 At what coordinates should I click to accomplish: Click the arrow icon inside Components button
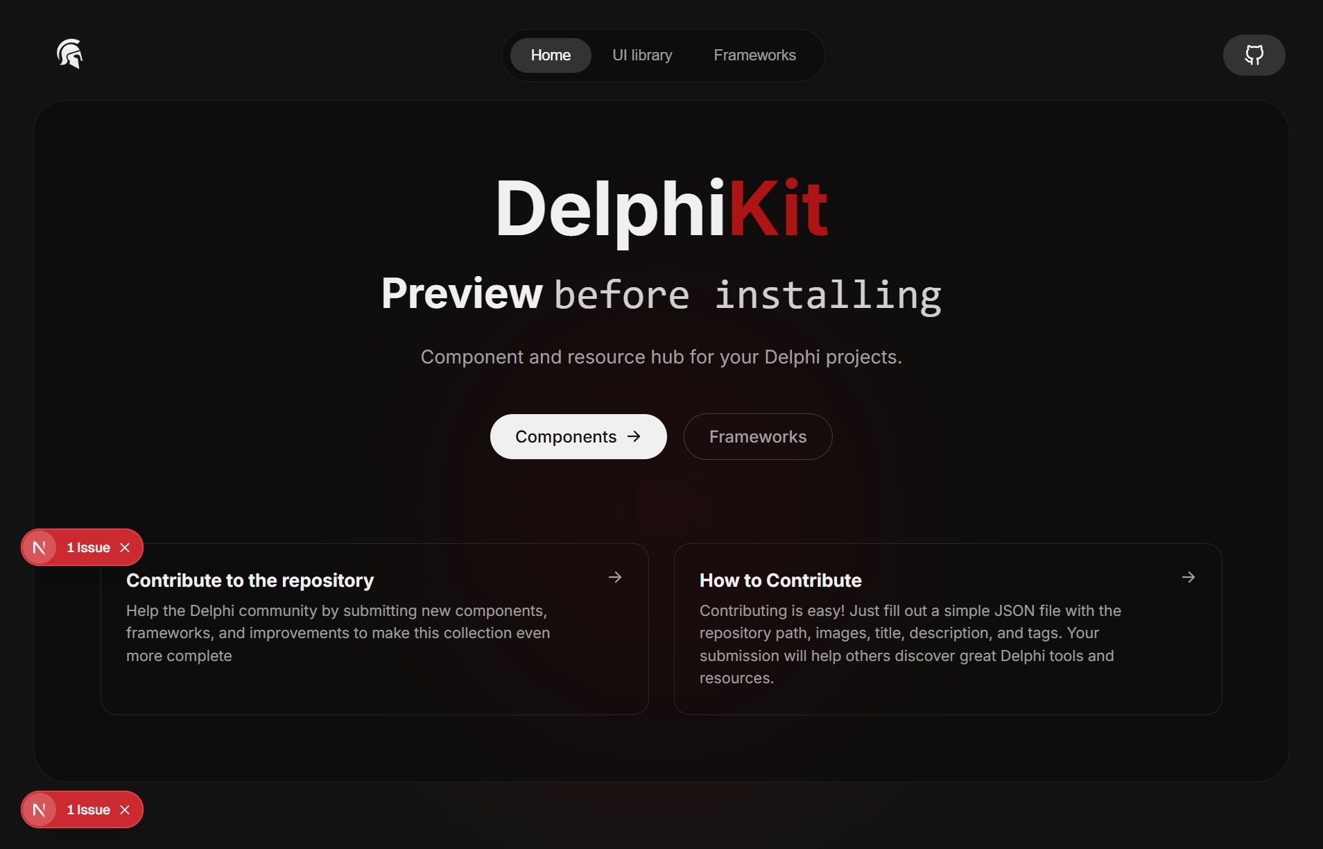(x=634, y=436)
